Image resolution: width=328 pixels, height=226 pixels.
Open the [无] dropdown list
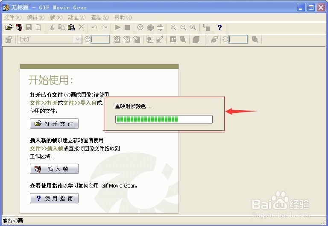pos(77,39)
